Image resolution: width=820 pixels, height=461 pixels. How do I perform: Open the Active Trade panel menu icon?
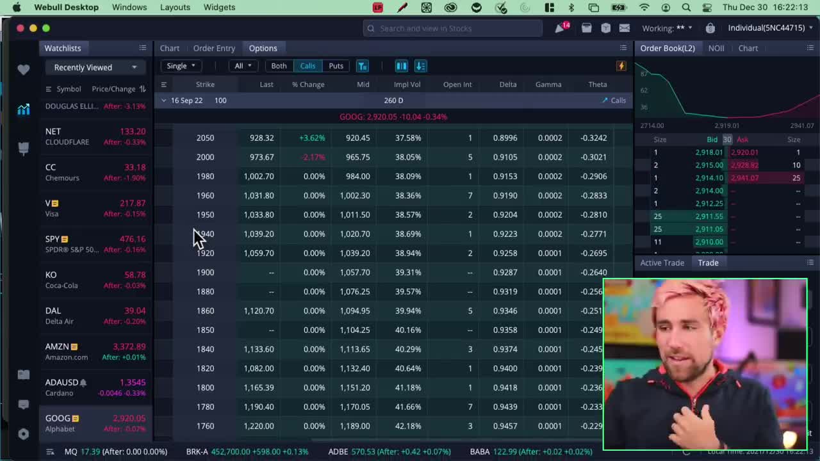coord(810,263)
